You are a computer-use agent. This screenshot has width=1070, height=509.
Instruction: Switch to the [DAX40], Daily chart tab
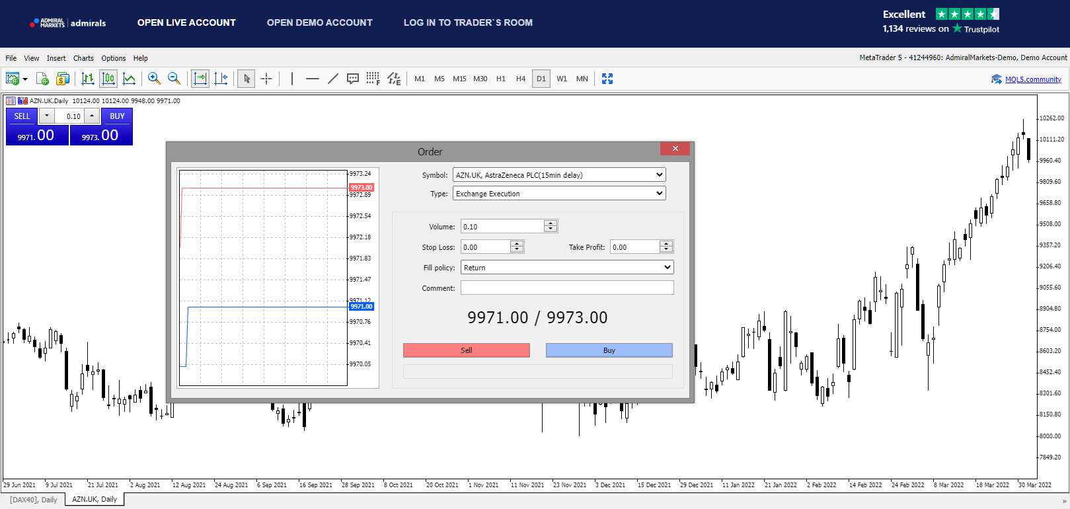tap(34, 500)
